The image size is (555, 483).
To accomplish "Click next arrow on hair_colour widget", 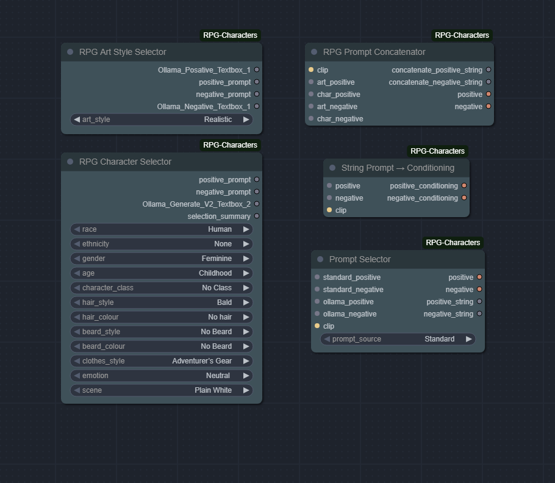I will (246, 317).
